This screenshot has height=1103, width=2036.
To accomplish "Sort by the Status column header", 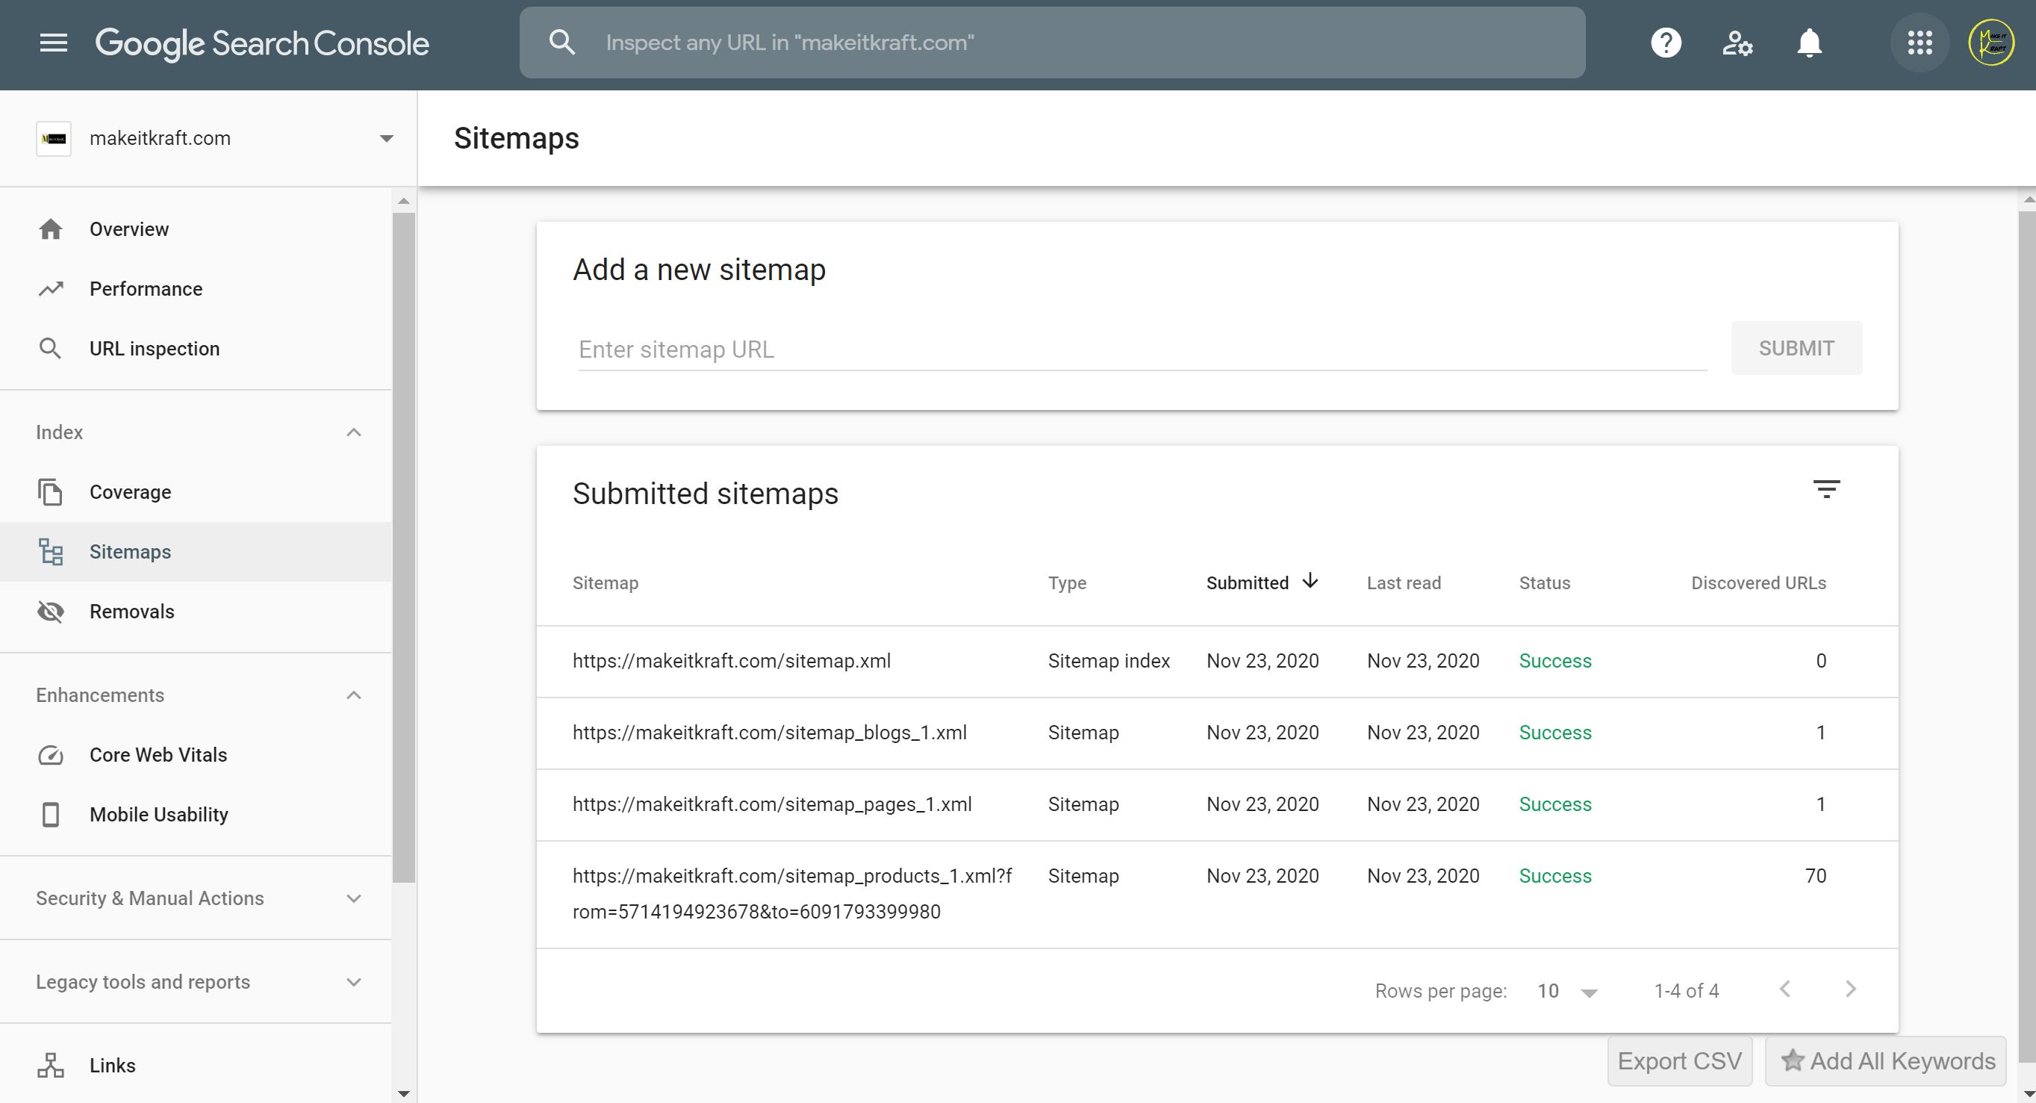I will click(x=1545, y=582).
